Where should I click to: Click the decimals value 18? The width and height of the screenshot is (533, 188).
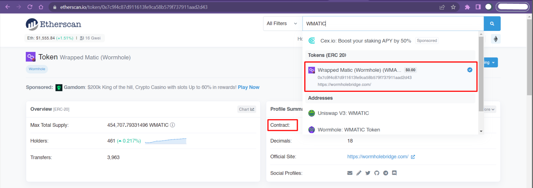[x=350, y=141]
